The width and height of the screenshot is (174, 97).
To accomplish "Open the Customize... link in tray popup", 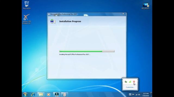I will tap(130, 87).
